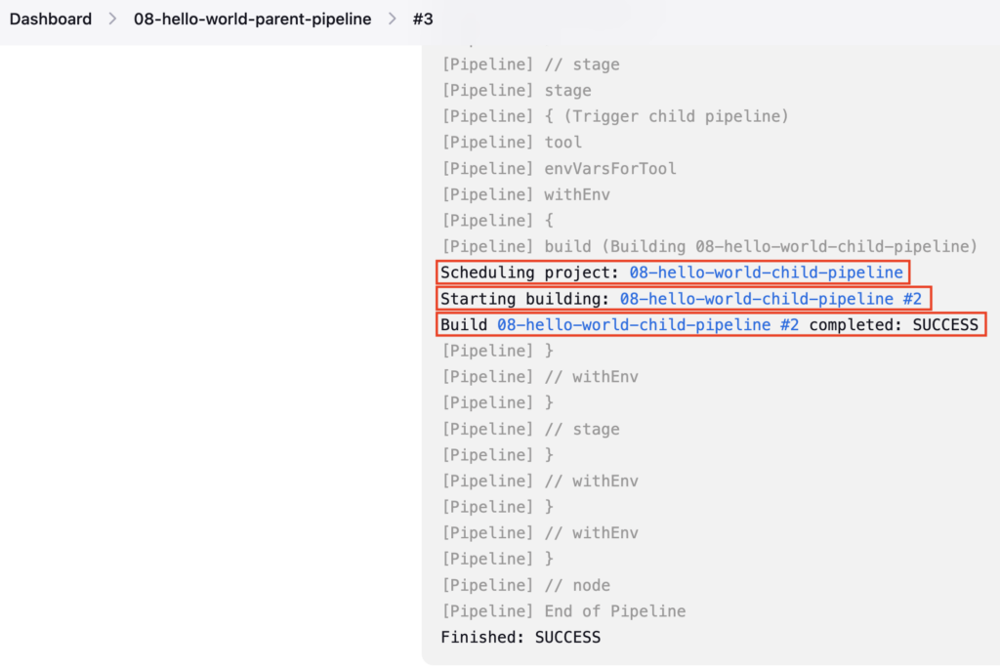Click the '(Trigger child pipeline)' log line
Viewport: 1000px width, 670px height.
[x=615, y=116]
